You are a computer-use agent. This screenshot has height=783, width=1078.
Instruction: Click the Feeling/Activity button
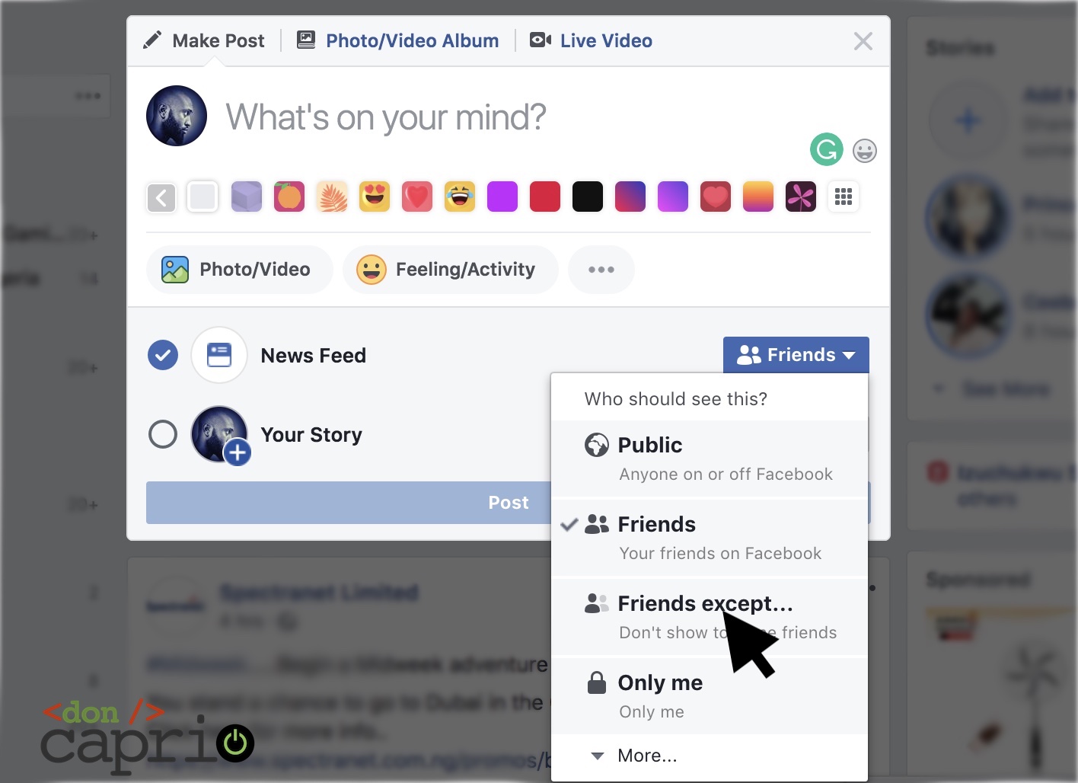pyautogui.click(x=451, y=270)
